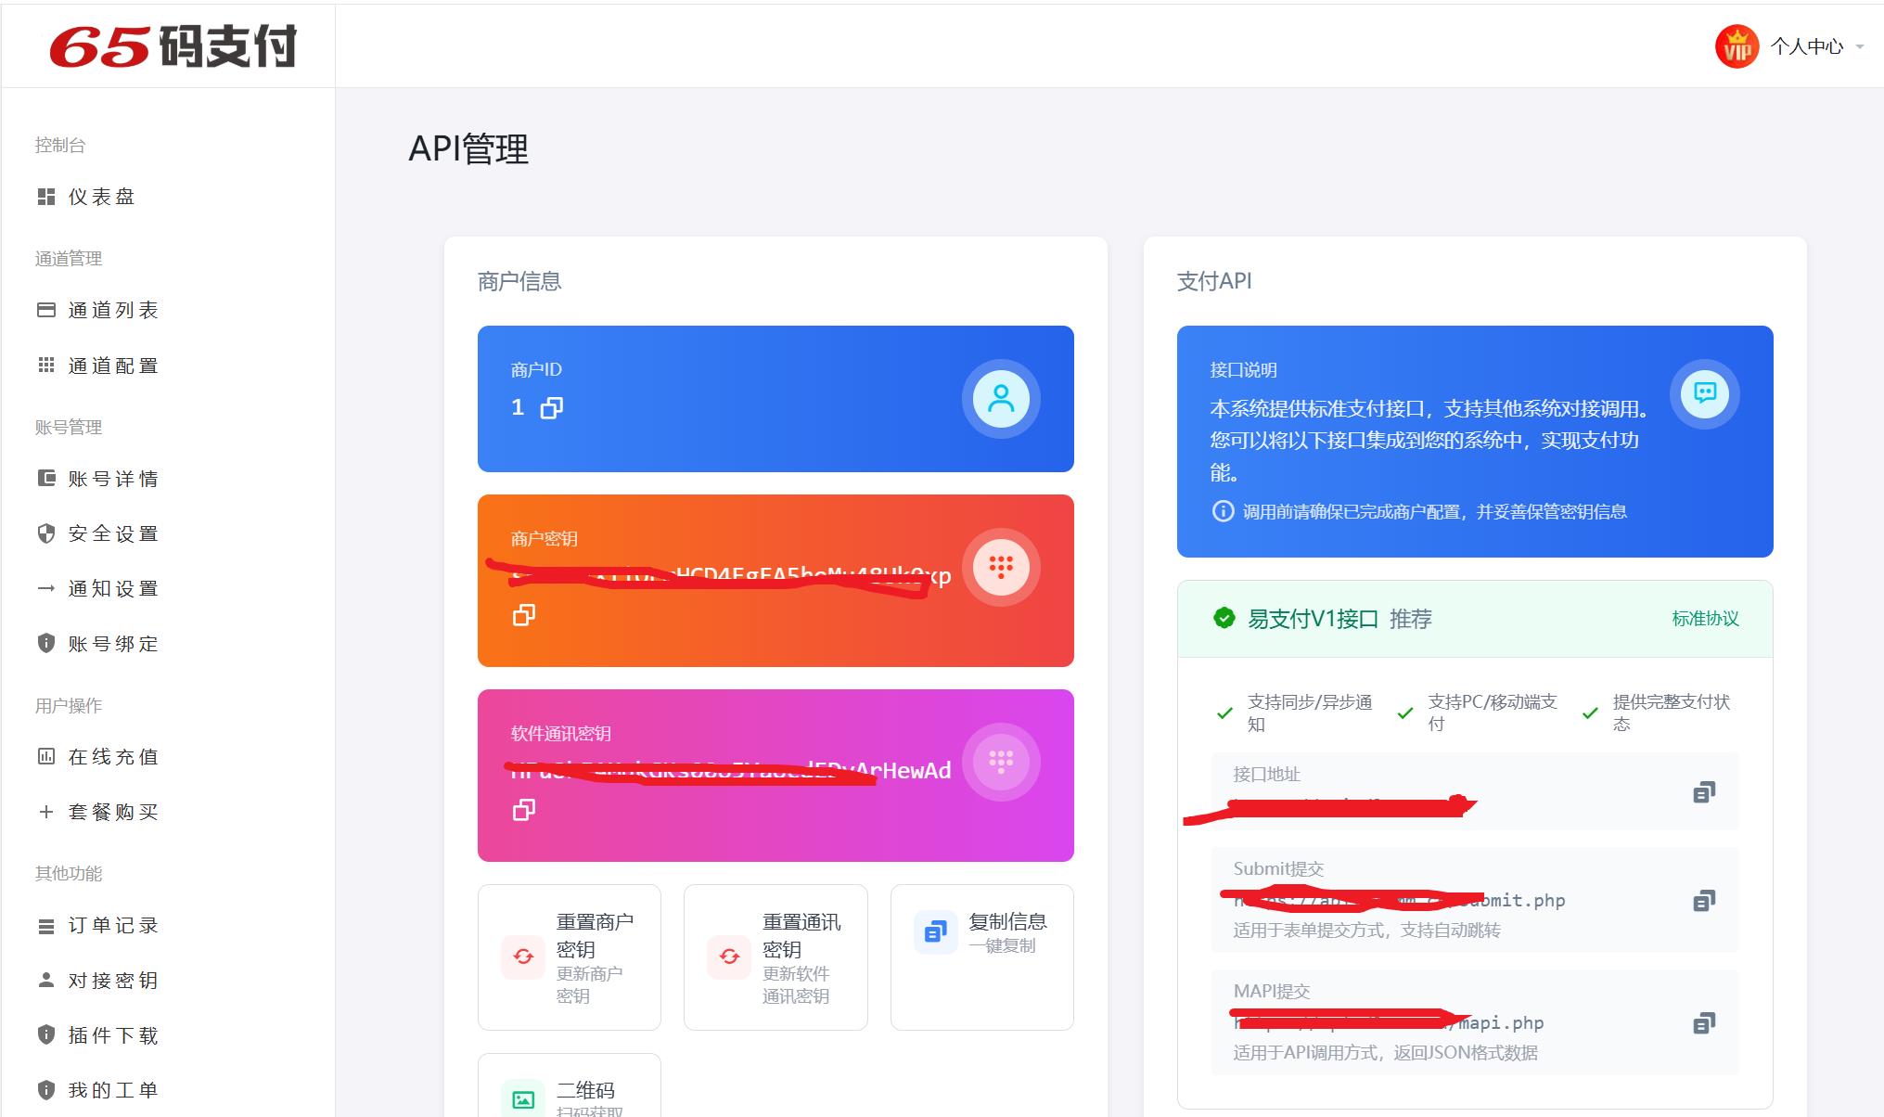
Task: Open 安全设置 in the sidebar
Action: tap(112, 533)
